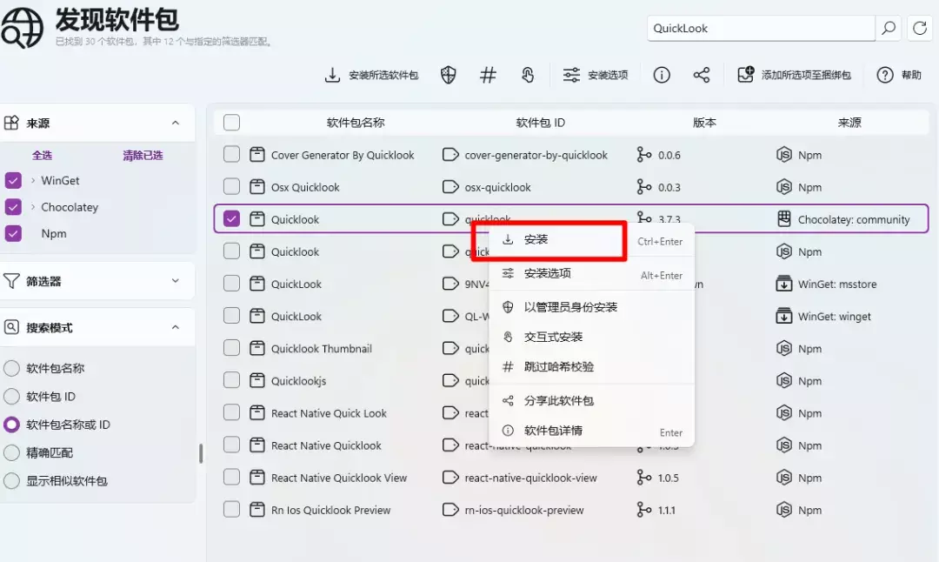The image size is (939, 562).
Task: Check Cover Generator By Quicklook checkbox
Action: tap(232, 155)
